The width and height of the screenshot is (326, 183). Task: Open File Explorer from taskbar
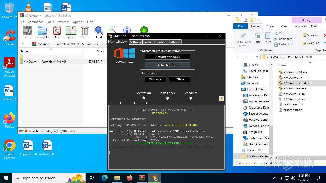click(x=117, y=178)
